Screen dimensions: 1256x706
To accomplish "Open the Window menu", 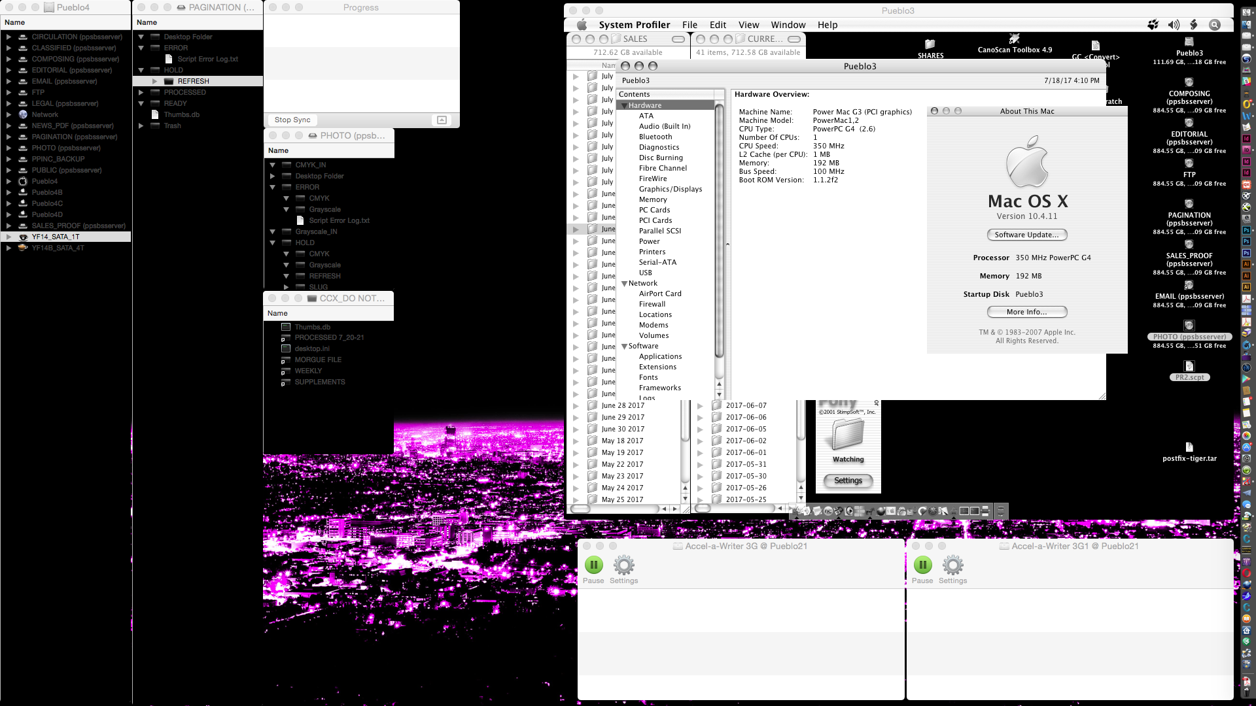I will tap(788, 25).
